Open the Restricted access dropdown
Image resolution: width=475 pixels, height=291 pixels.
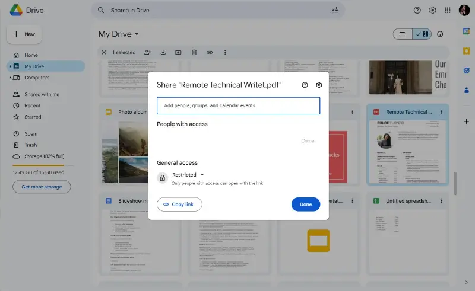188,175
